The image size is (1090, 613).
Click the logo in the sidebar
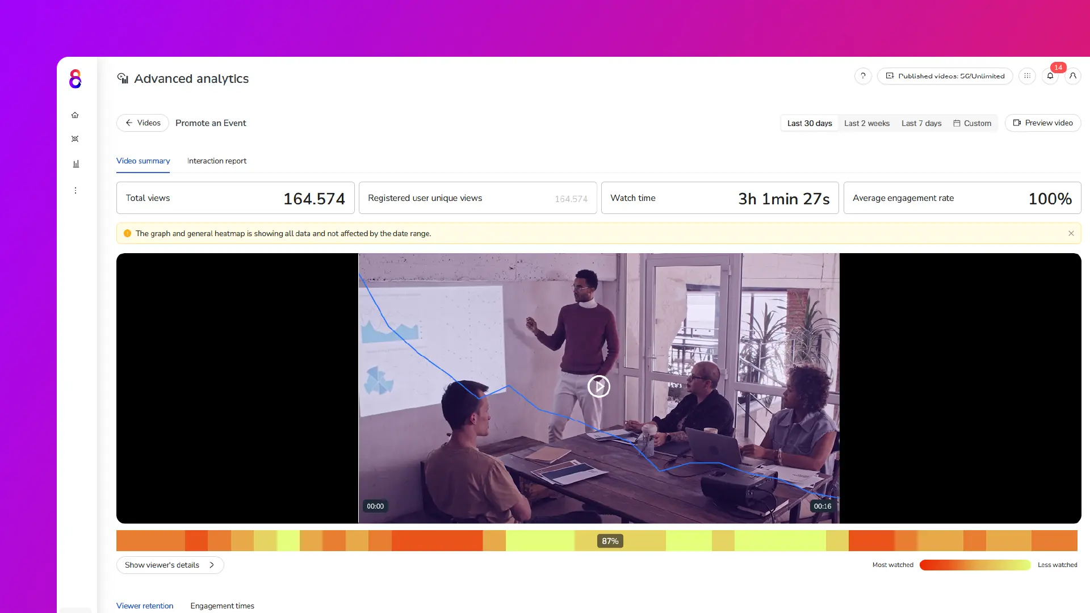coord(75,79)
